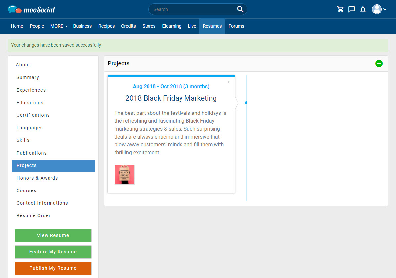Click the user avatar icon

click(377, 9)
